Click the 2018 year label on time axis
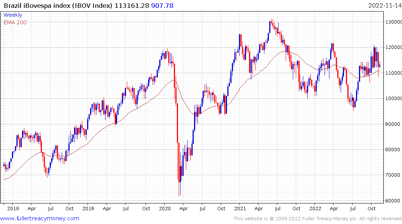This screenshot has height=224, width=402. point(13,208)
